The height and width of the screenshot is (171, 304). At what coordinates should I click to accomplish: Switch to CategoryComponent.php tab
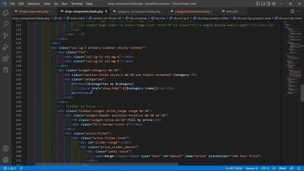coord(191,11)
